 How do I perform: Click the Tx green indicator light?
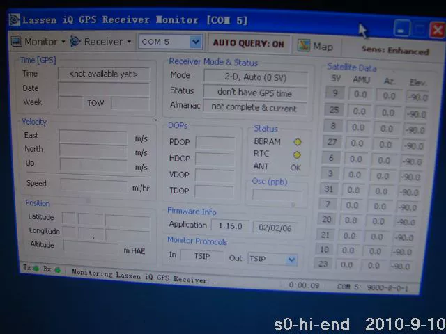[x=36, y=269]
